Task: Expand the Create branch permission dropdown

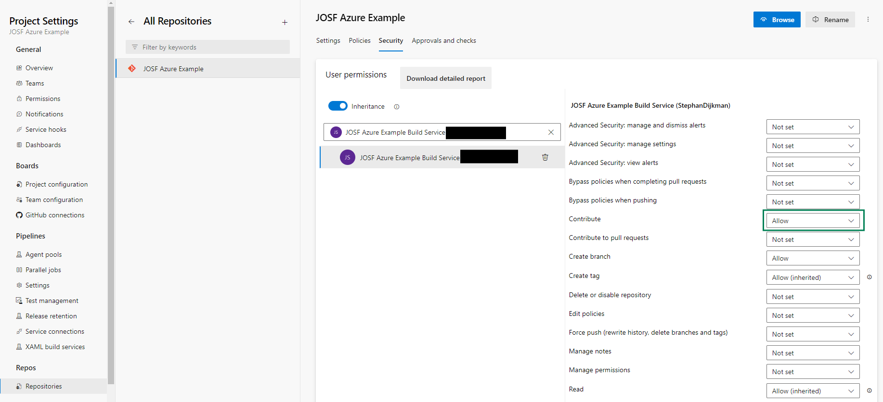Action: point(813,258)
